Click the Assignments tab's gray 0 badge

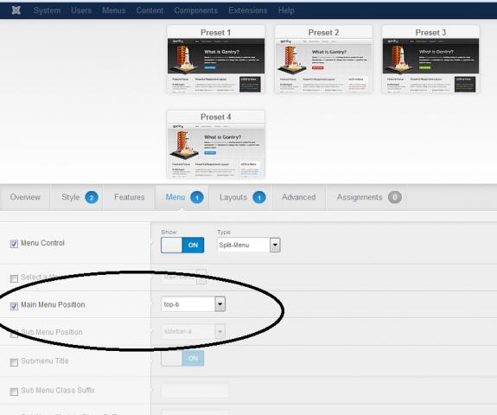click(x=395, y=197)
